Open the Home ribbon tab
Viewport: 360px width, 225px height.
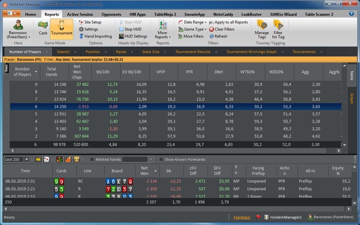30,14
